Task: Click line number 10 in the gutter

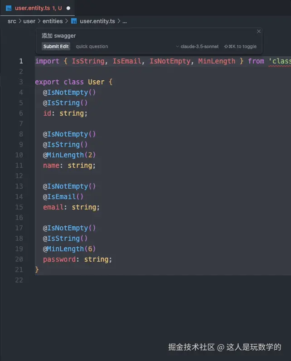Action: click(19, 155)
